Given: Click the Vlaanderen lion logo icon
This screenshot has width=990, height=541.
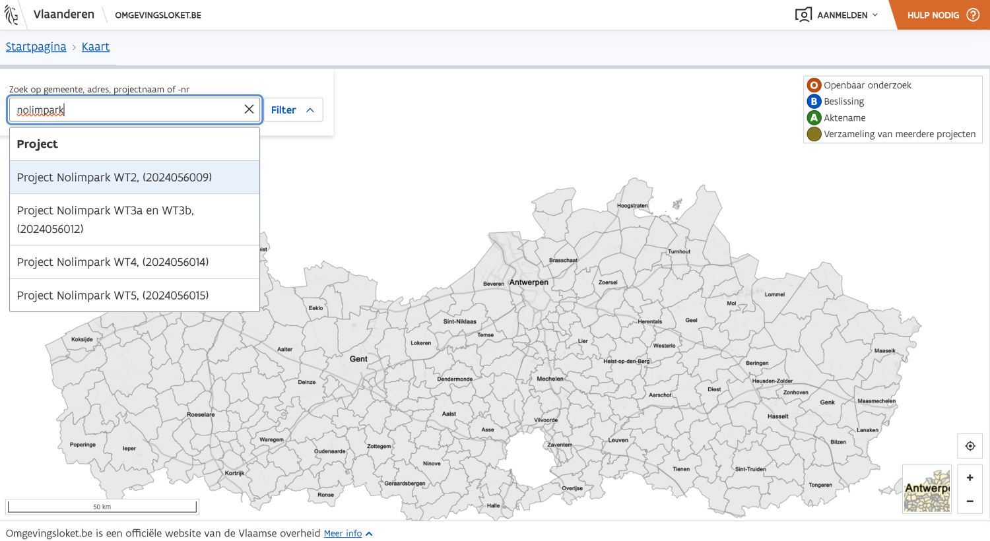Looking at the screenshot, I should point(11,15).
